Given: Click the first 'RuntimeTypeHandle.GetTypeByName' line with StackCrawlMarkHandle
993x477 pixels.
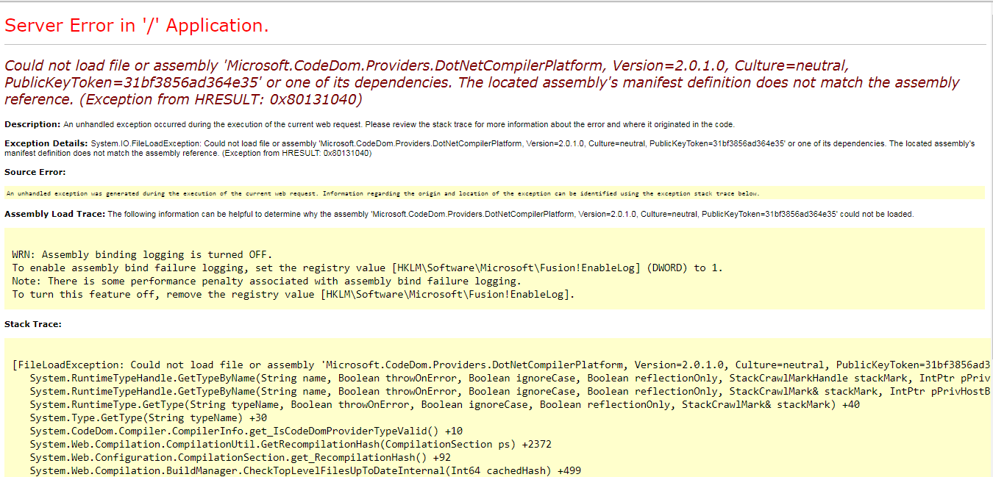Looking at the screenshot, I should coord(510,378).
